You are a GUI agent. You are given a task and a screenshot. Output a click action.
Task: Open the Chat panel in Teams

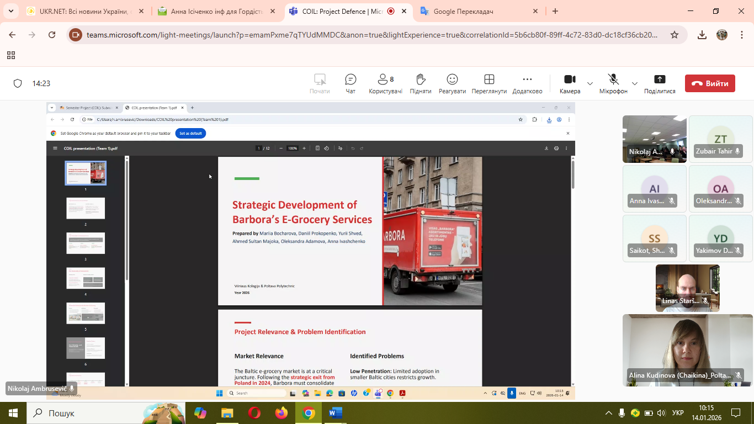tap(351, 83)
